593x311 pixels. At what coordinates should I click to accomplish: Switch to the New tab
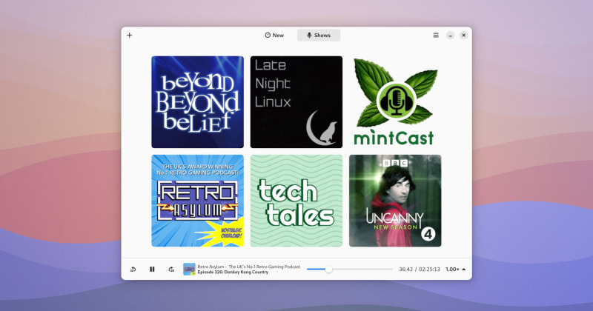click(274, 35)
